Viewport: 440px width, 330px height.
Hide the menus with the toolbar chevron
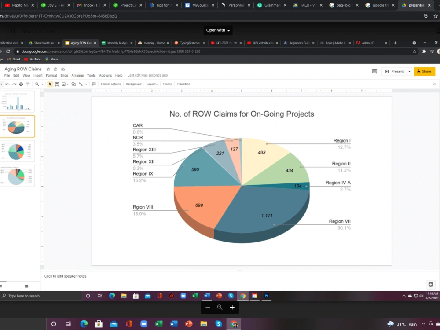[435, 84]
